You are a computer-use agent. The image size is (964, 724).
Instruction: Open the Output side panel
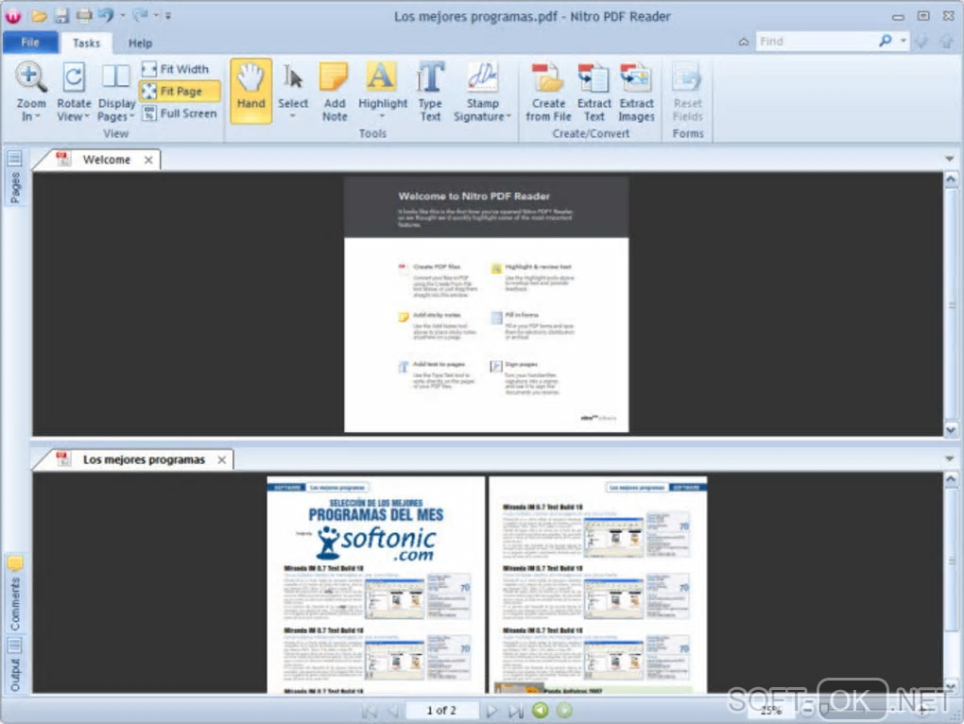click(x=15, y=664)
